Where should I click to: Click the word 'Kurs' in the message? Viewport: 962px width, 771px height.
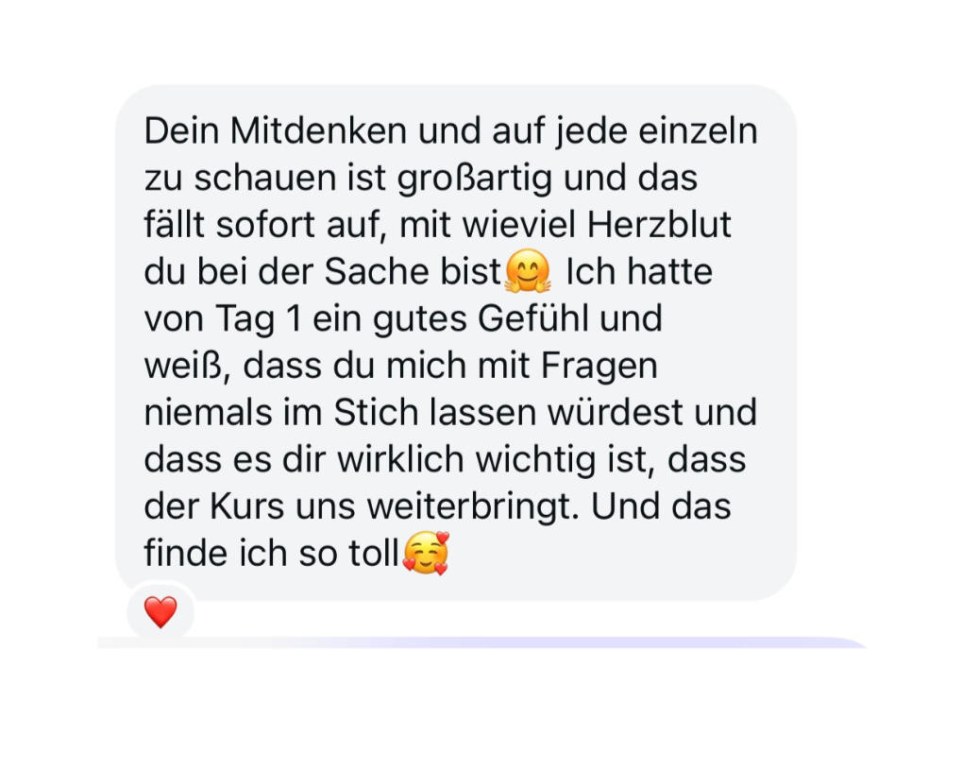[246, 506]
